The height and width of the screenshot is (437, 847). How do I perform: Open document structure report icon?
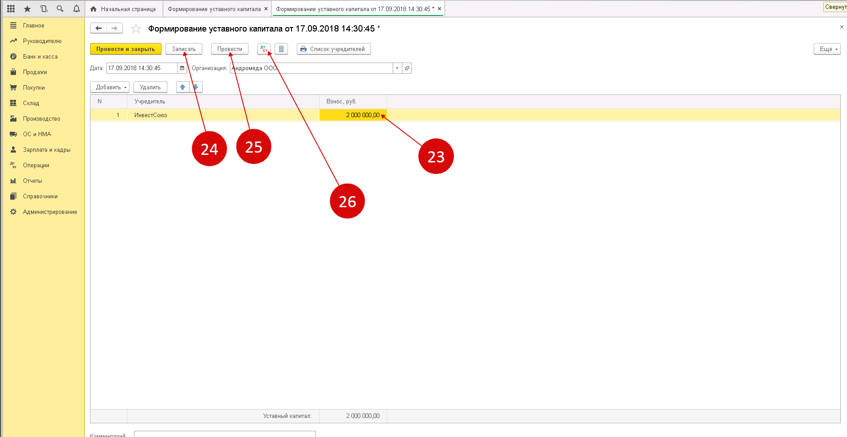[281, 49]
